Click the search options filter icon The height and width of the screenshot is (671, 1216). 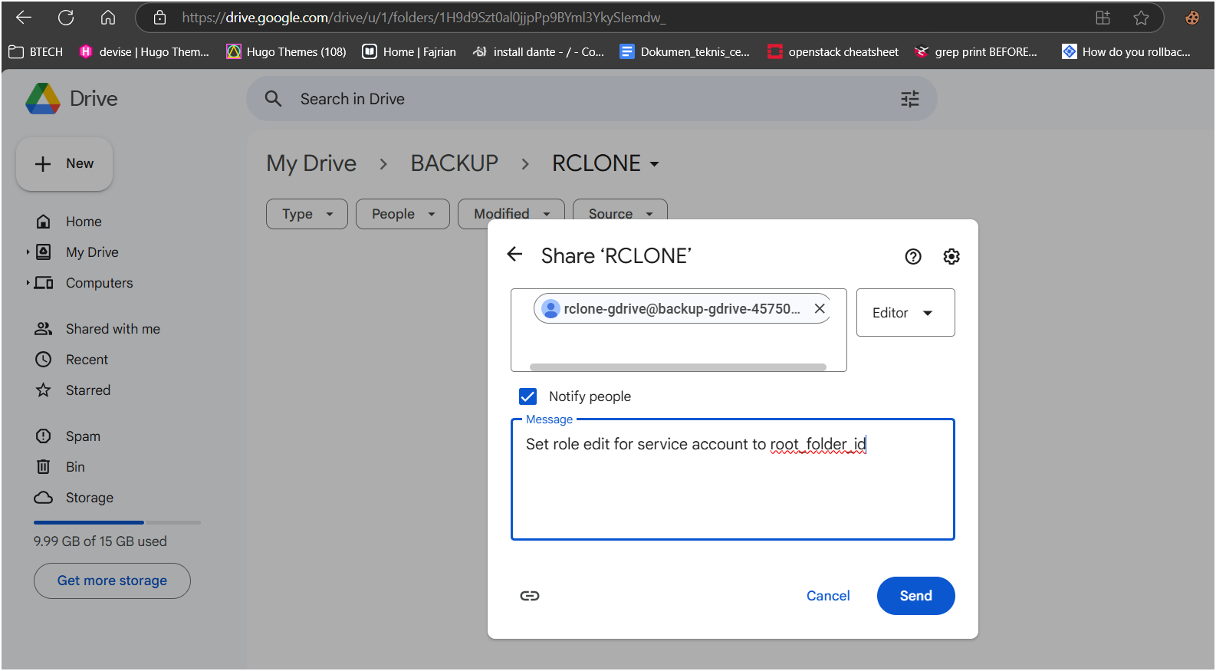click(x=910, y=99)
